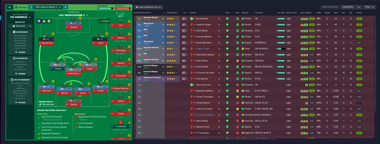Viewport: 380px width, 144px height.
Task: Click Change under In Possession
Action: [20, 52]
